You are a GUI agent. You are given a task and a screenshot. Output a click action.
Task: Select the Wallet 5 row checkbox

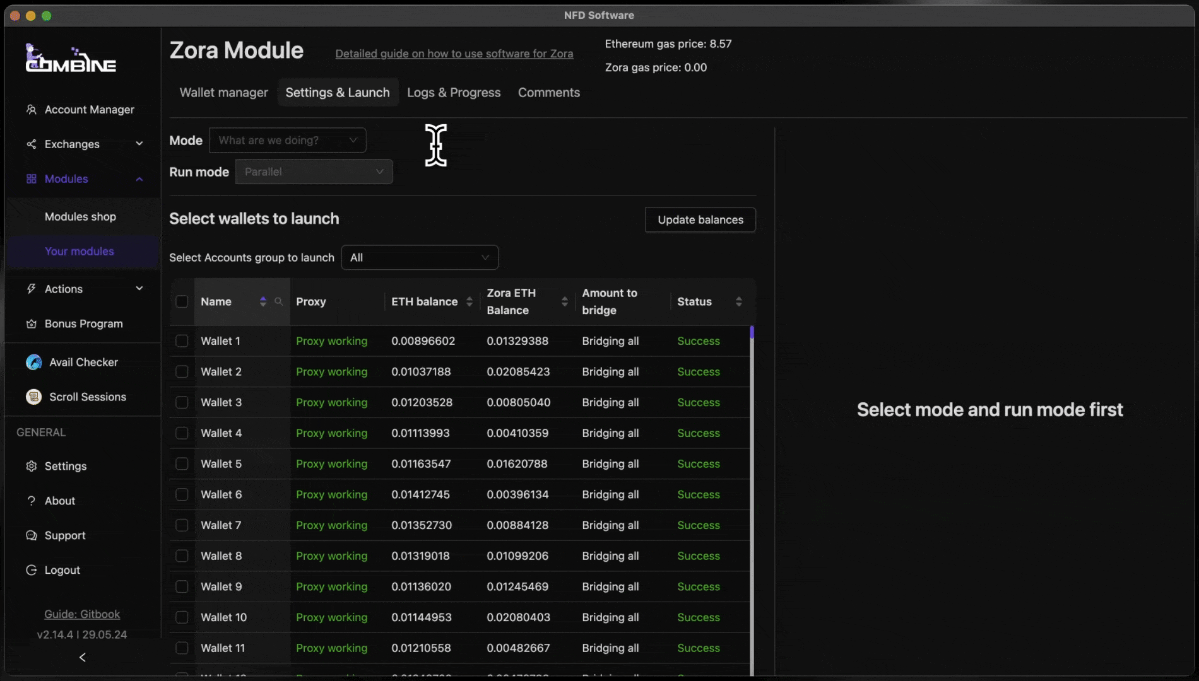[x=182, y=464]
